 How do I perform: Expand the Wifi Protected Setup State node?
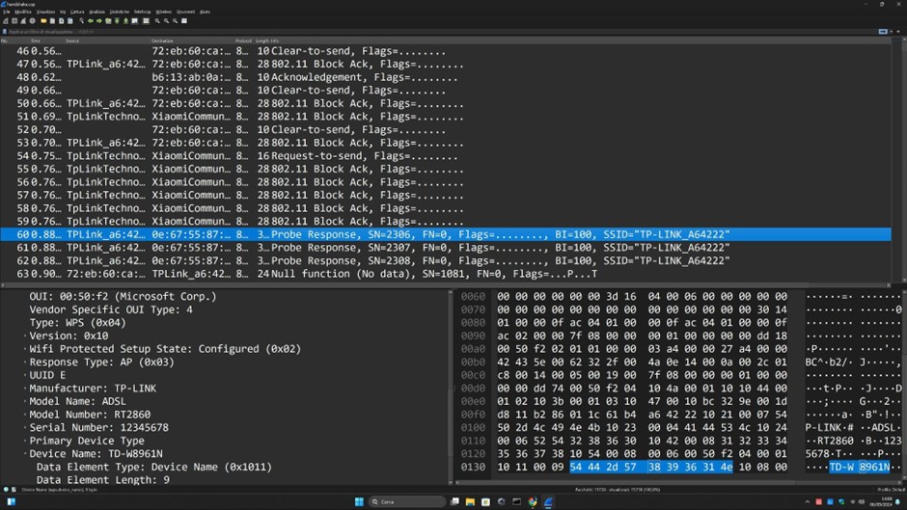click(x=25, y=349)
